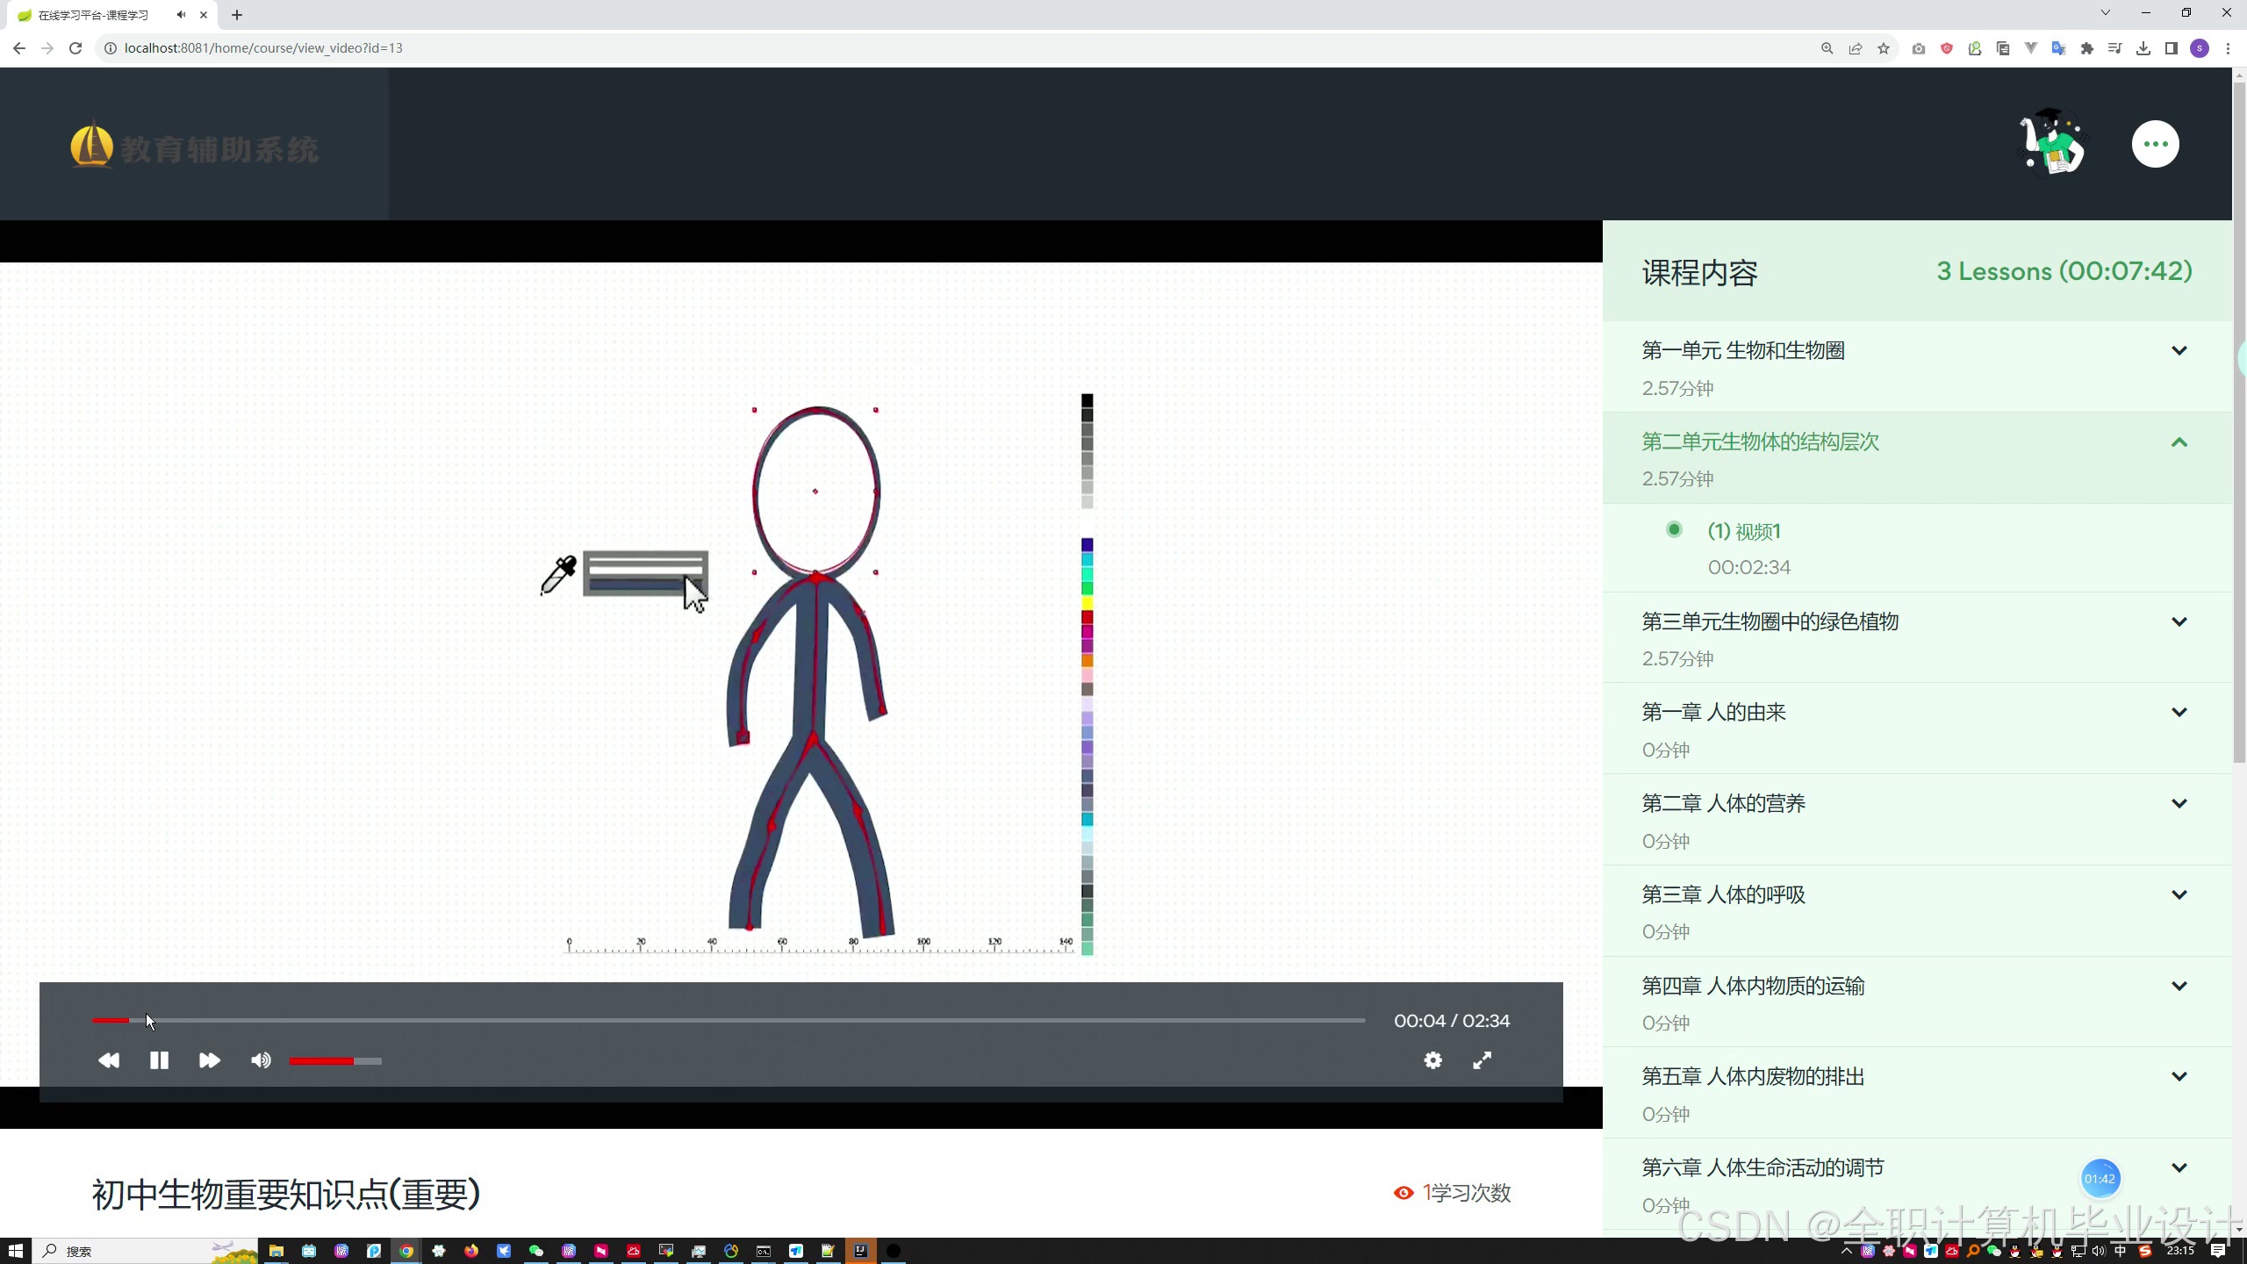Viewport: 2247px width, 1264px height.
Task: Rewind the video player
Action: click(109, 1060)
